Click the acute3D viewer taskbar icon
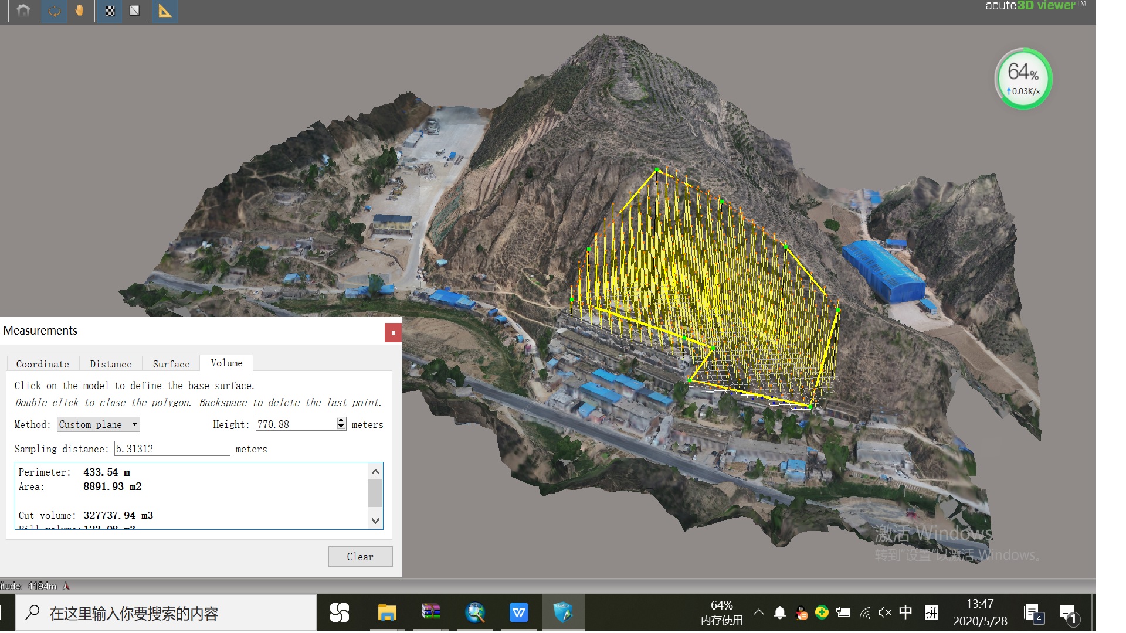Screen dimensions: 1126x633 pyautogui.click(x=562, y=613)
